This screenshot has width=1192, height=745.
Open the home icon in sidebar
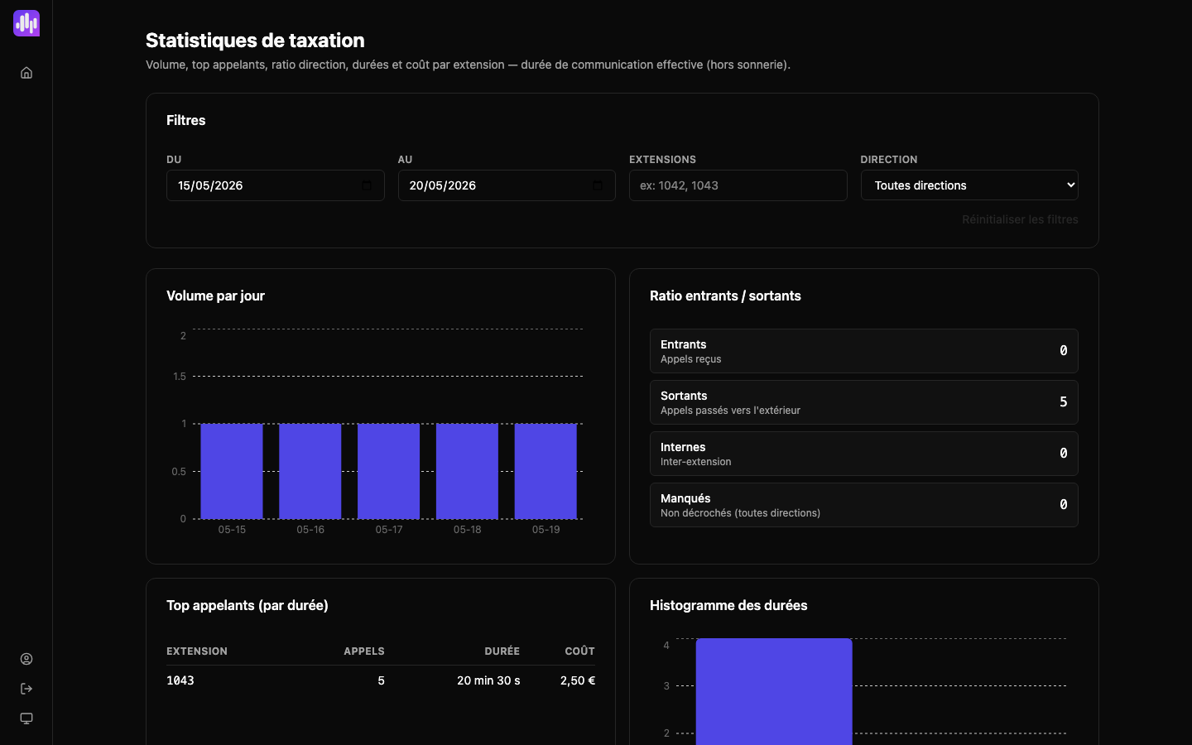click(x=26, y=73)
